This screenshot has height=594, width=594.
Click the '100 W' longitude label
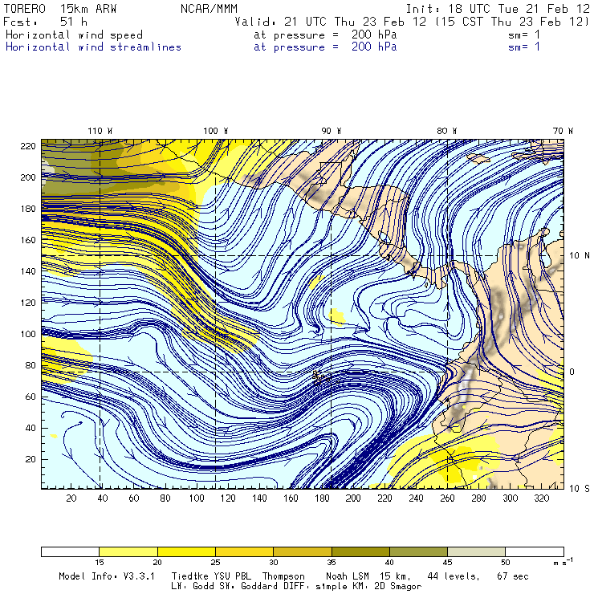216,131
